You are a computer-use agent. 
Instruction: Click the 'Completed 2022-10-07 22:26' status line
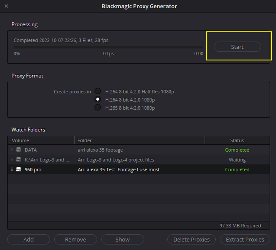click(x=62, y=40)
